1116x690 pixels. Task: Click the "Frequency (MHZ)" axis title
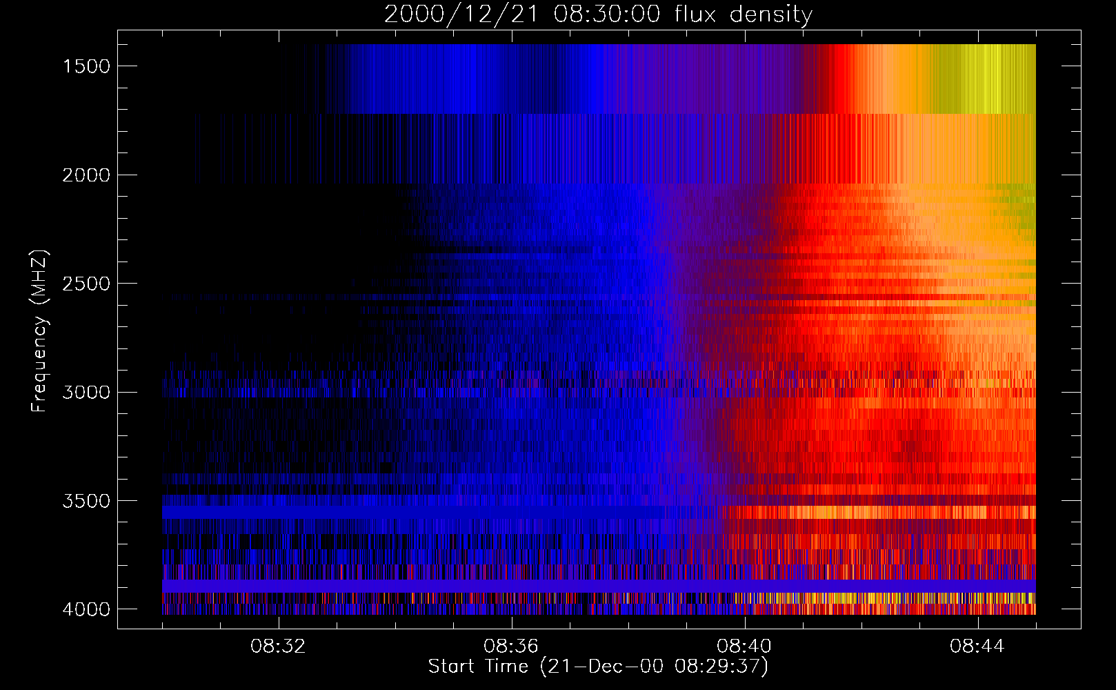point(40,331)
